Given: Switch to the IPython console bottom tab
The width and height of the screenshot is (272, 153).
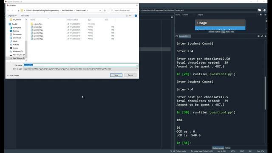Looking at the screenshot, I should 218,148.
